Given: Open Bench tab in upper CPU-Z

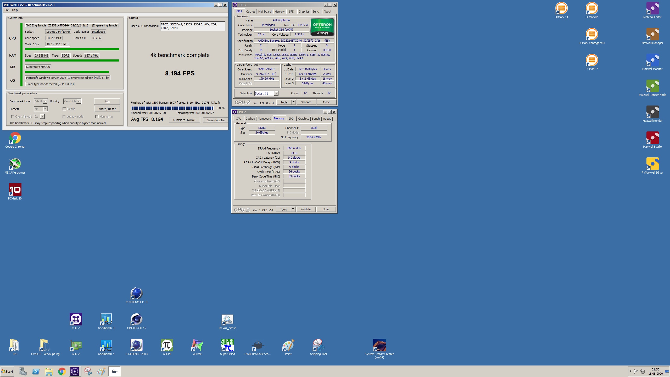Looking at the screenshot, I should click(x=316, y=12).
